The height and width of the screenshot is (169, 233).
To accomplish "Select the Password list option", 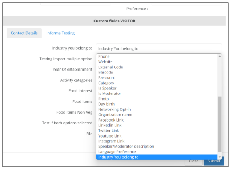I will pyautogui.click(x=107, y=78).
